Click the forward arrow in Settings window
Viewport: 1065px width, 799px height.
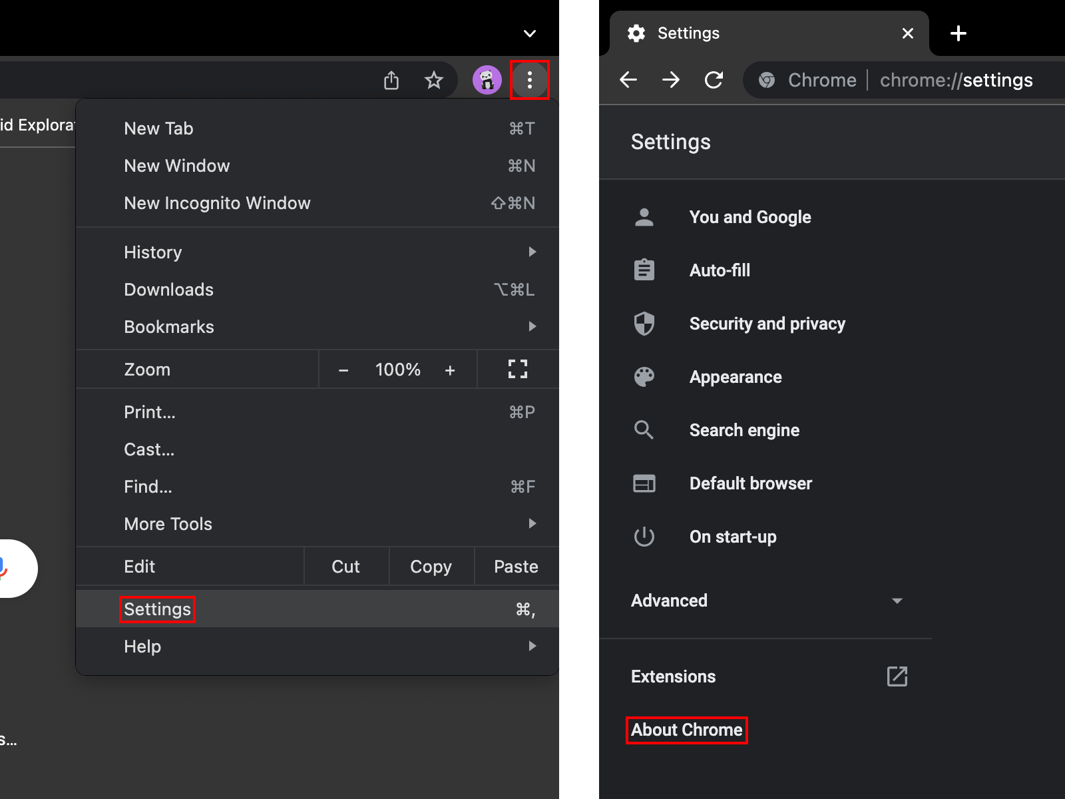[x=671, y=81]
